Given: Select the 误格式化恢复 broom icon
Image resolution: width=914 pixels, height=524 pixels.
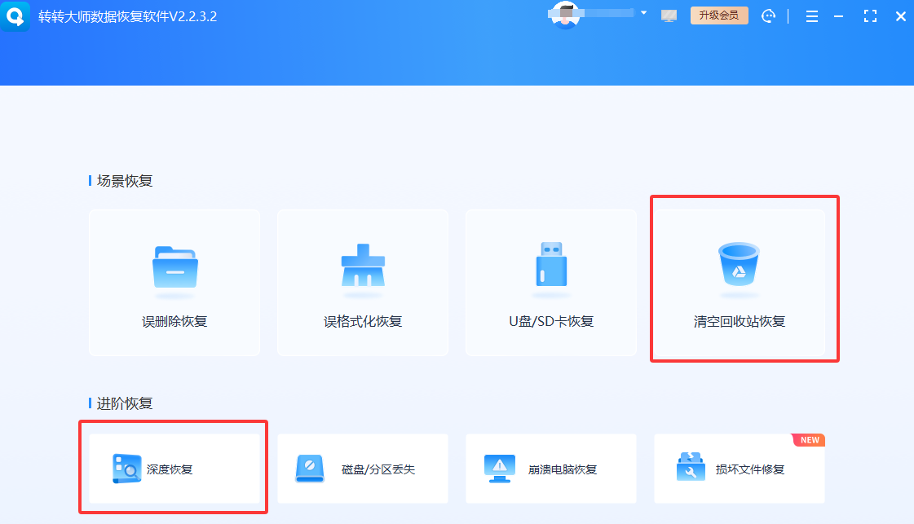Looking at the screenshot, I should (x=363, y=265).
